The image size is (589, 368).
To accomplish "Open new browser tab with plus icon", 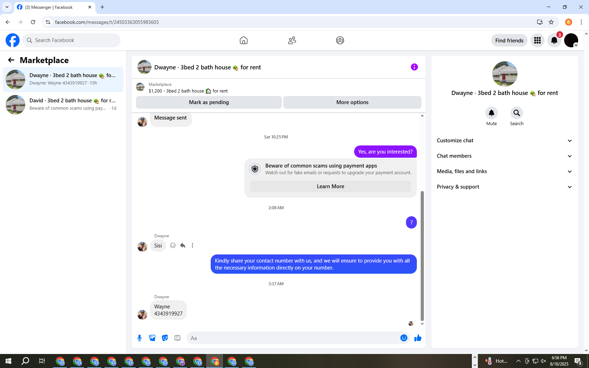I will click(x=102, y=7).
